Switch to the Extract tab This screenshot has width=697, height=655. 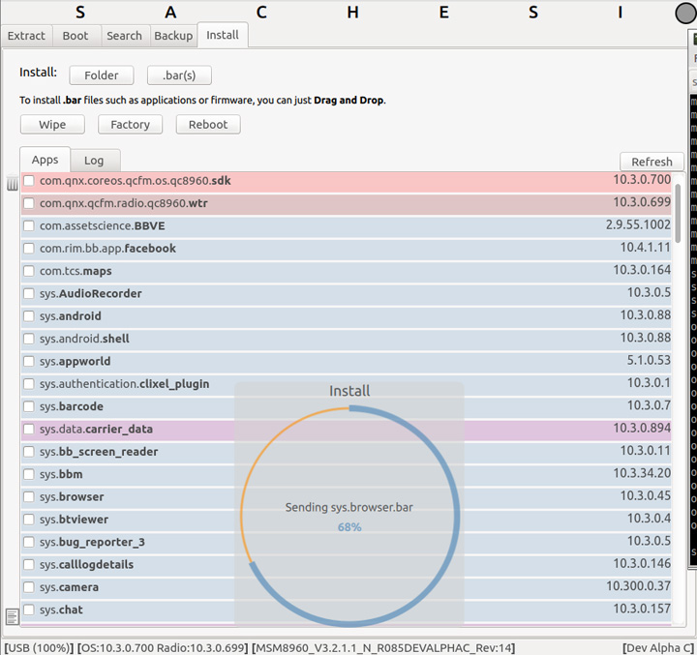point(27,36)
